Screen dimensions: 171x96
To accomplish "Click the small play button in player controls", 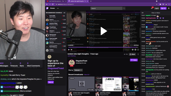I will tap(69, 50).
